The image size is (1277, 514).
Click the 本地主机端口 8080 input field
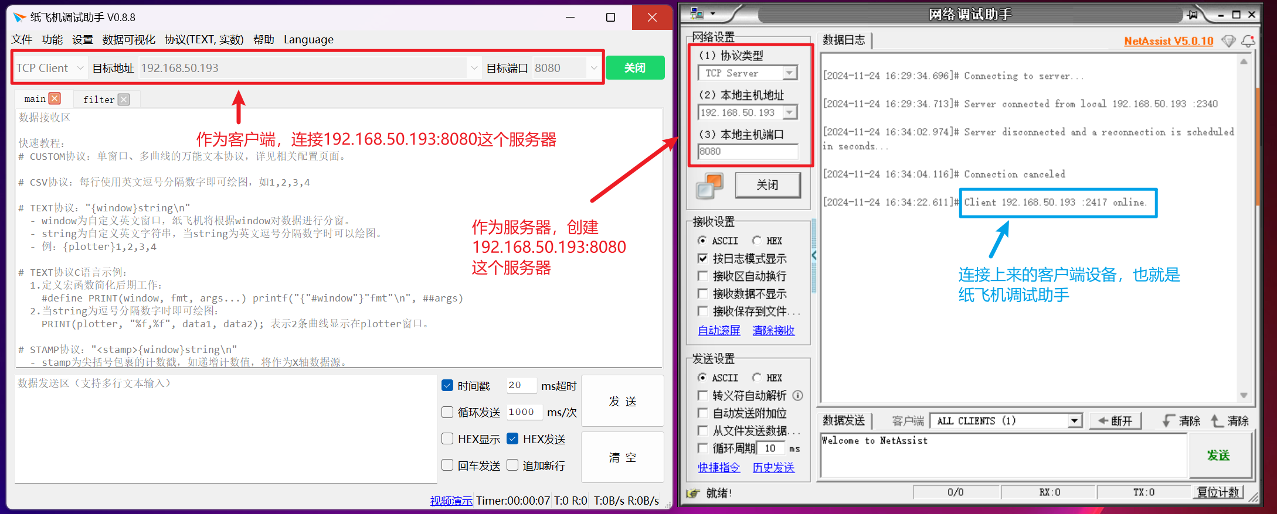pos(748,152)
